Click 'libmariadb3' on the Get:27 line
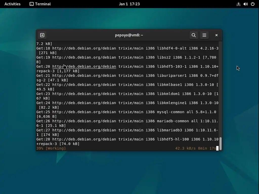The width and height of the screenshot is (259, 194). [169, 130]
